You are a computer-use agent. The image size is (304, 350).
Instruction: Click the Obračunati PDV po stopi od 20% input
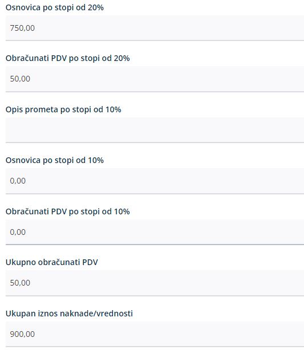click(155, 79)
